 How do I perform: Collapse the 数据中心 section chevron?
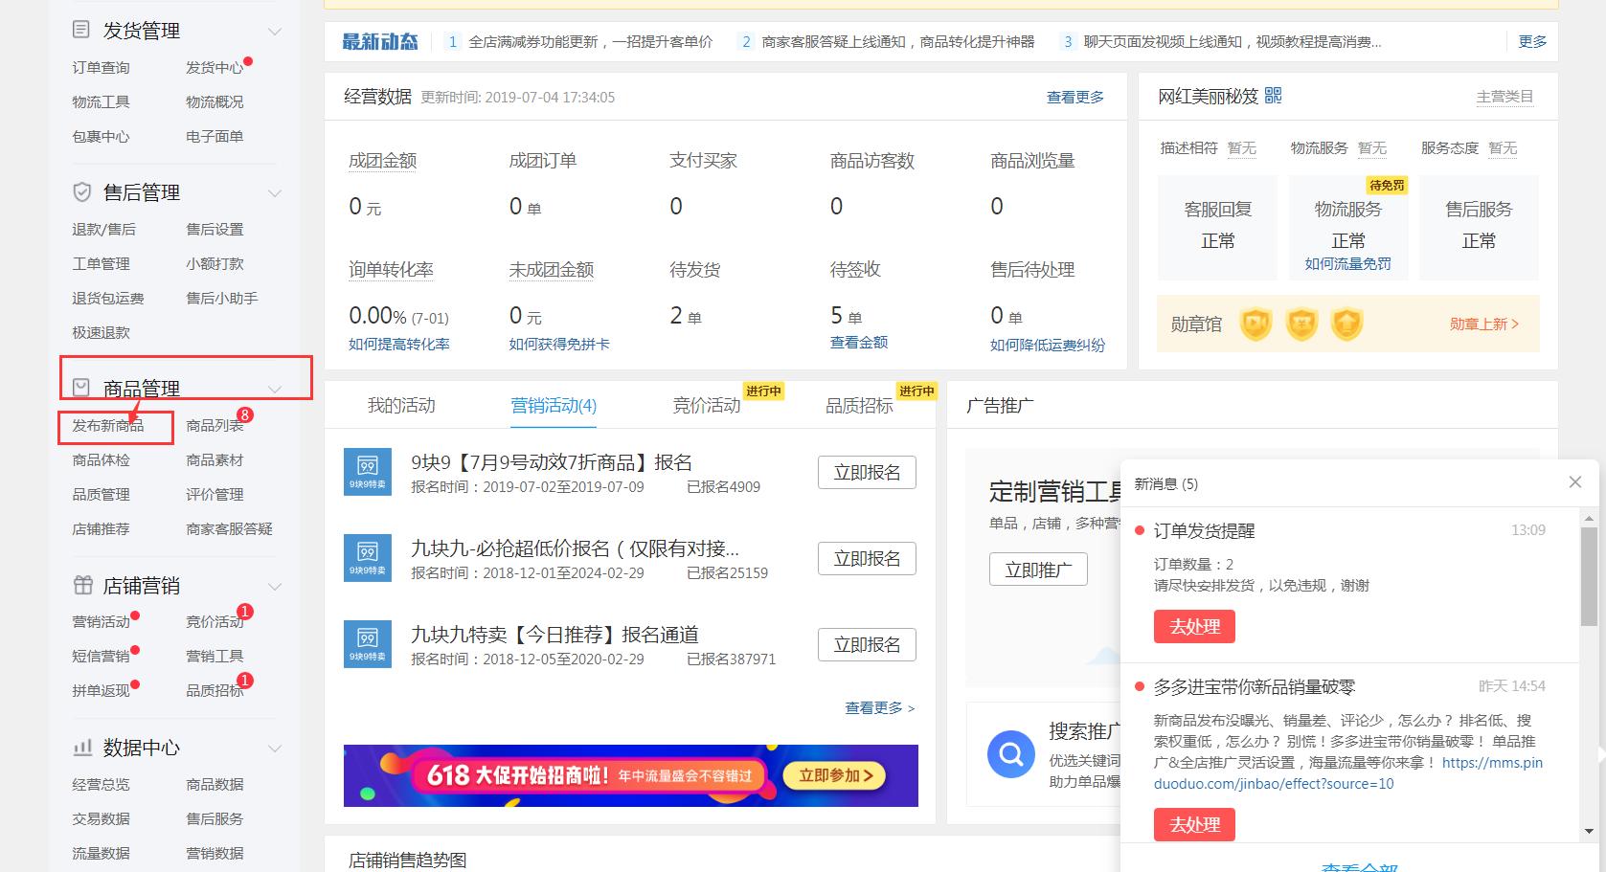[x=275, y=748]
